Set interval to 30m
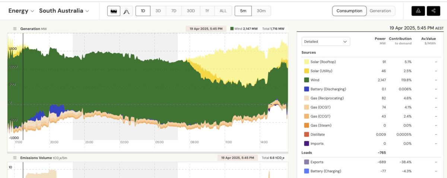The height and width of the screenshot is (178, 447). pyautogui.click(x=261, y=11)
